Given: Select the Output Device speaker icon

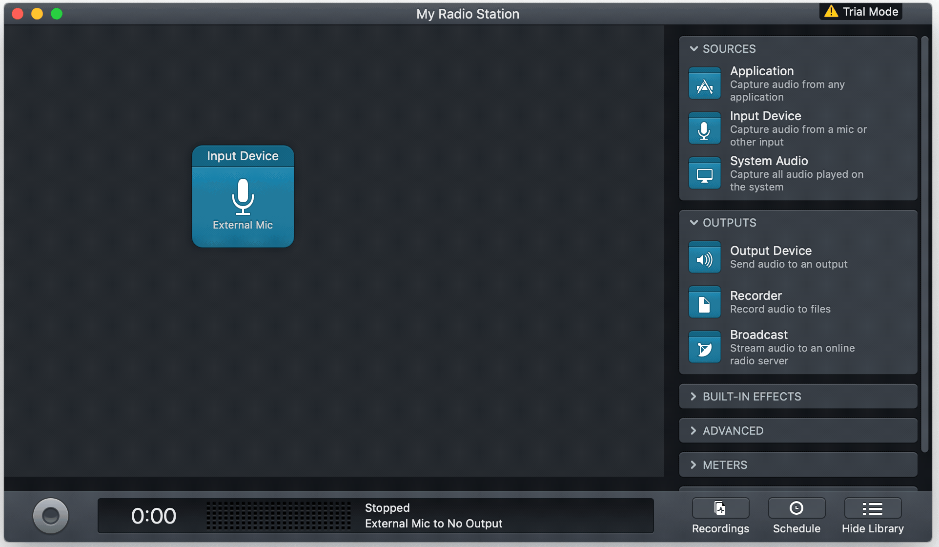Looking at the screenshot, I should click(704, 258).
